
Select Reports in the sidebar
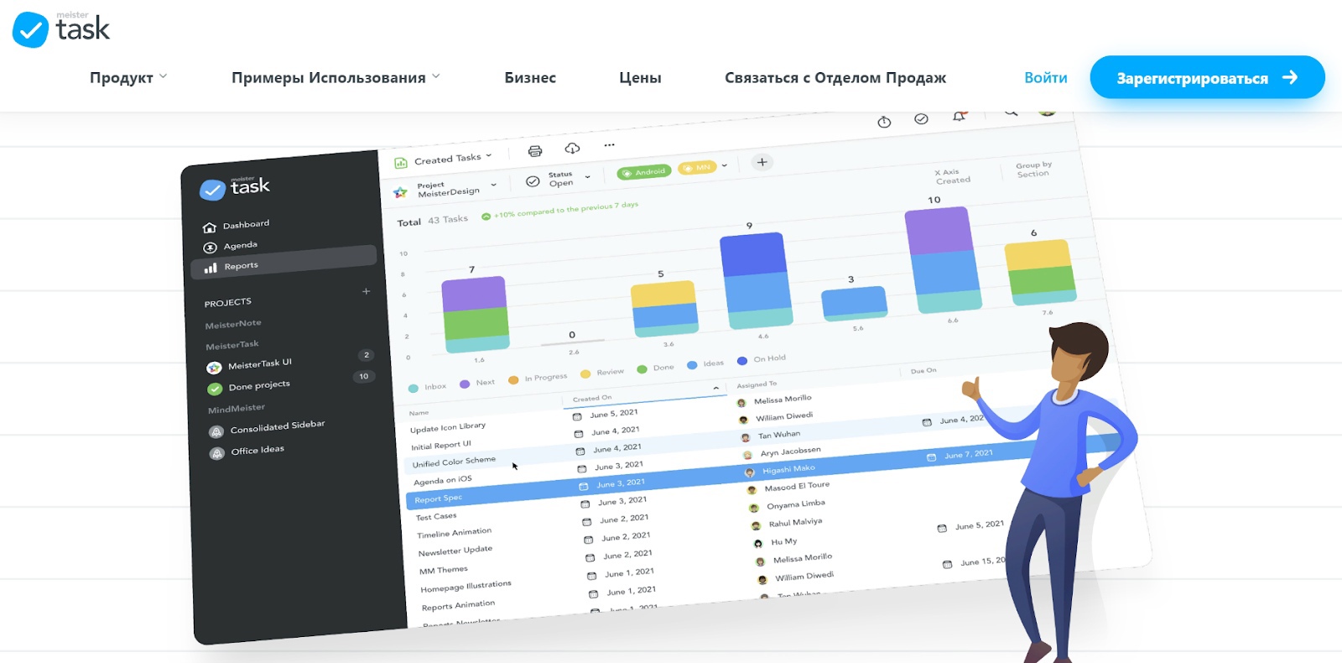283,263
